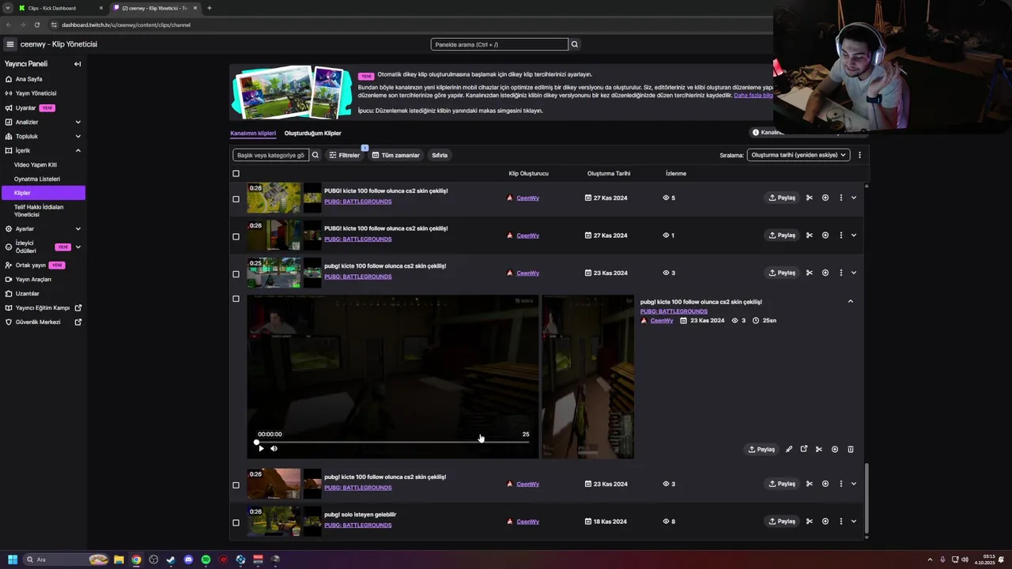This screenshot has width=1012, height=569.
Task: Check the expanded clip's checkbox
Action: pos(236,299)
